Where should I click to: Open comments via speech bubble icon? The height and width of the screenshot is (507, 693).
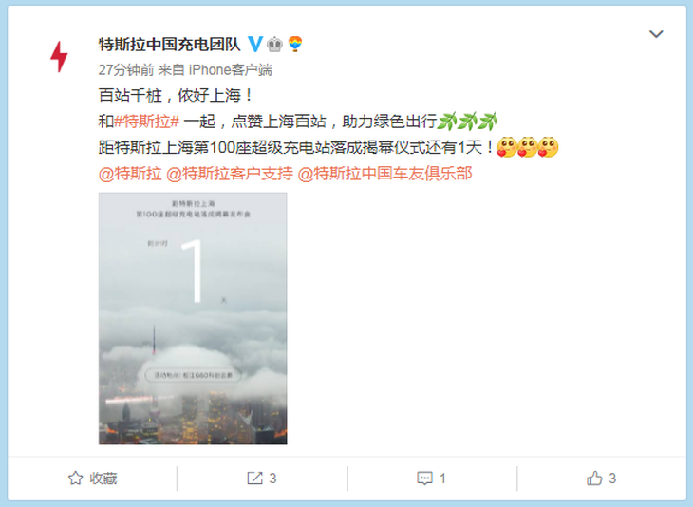(424, 479)
